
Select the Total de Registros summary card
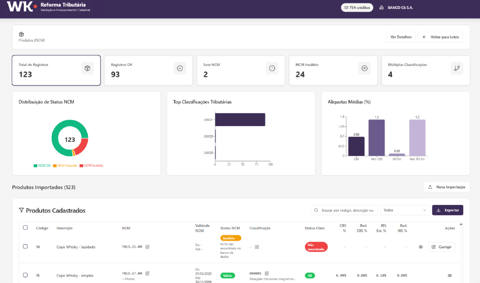click(56, 71)
